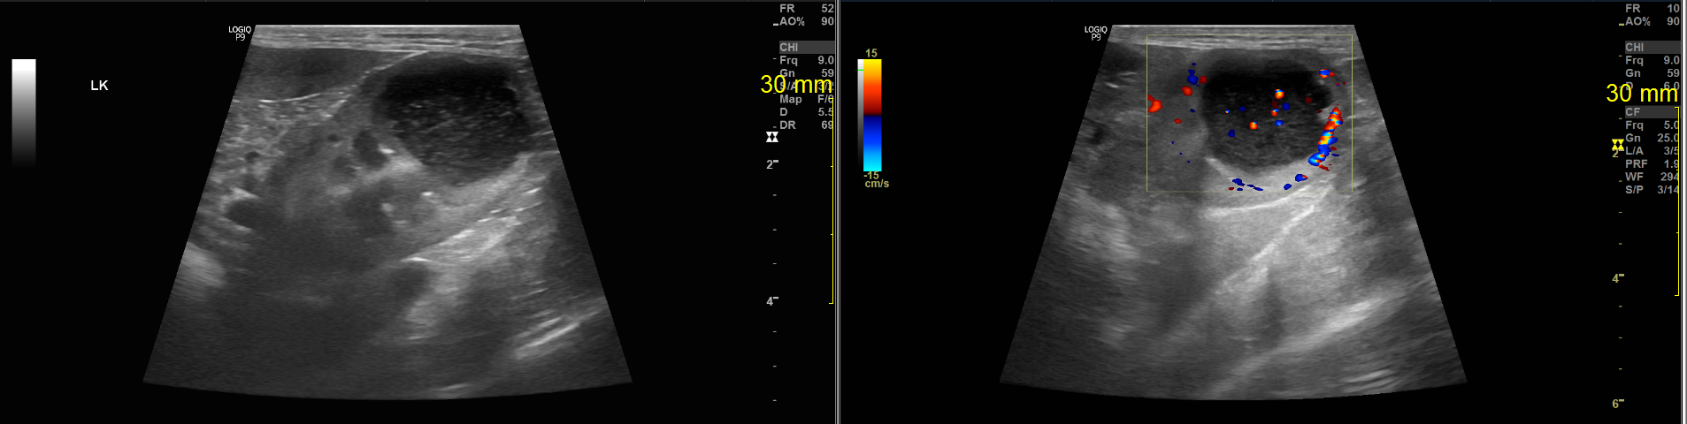Click the yellow focal zone marker on right image
Image resolution: width=1687 pixels, height=424 pixels.
(x=1617, y=144)
